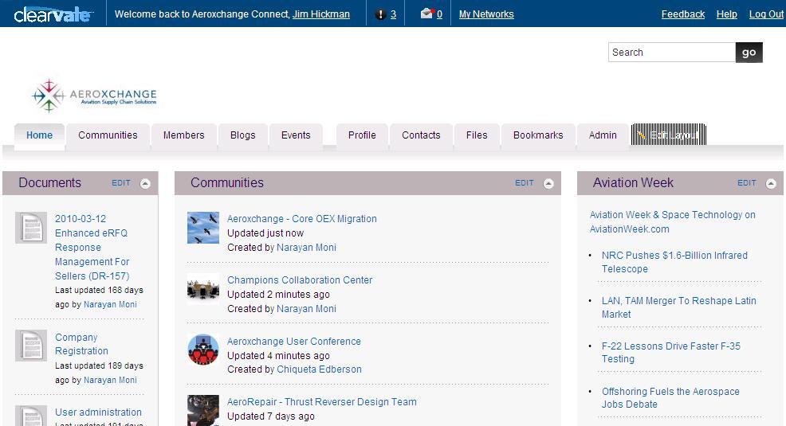Click the 'Updated 2 minutes ago' text
Viewport: 786px width, 426px height.
278,295
